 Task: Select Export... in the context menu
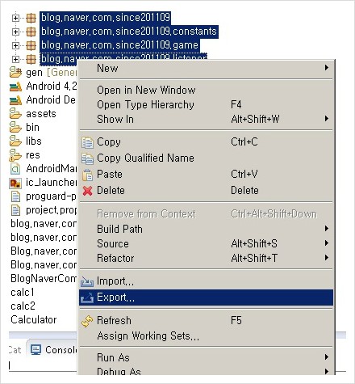206,297
